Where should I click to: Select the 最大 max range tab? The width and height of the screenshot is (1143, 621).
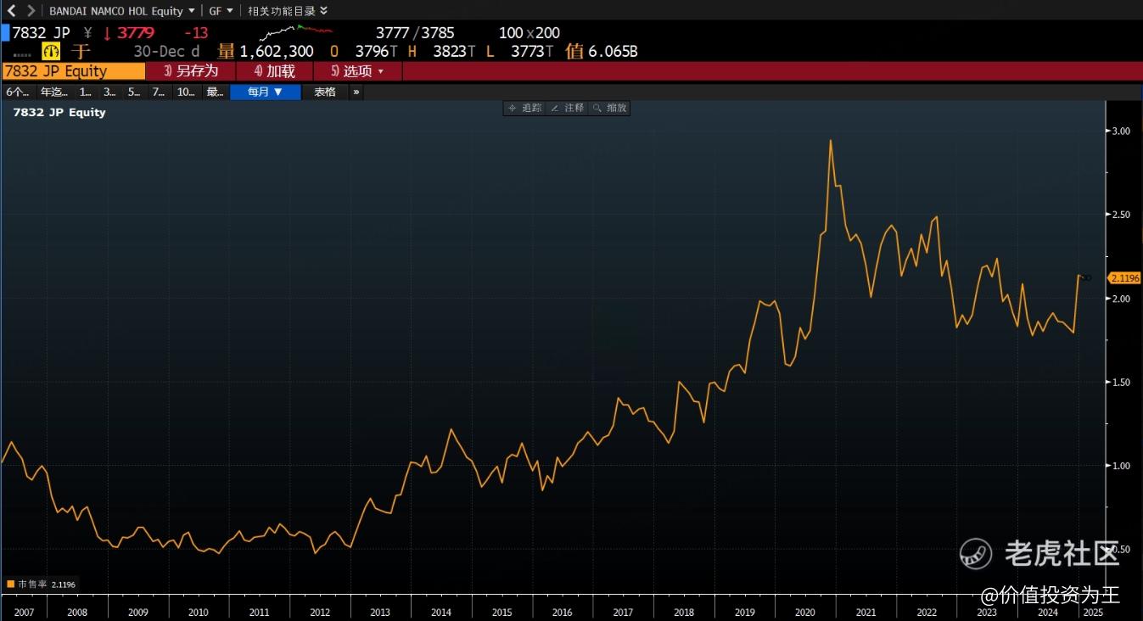click(215, 92)
